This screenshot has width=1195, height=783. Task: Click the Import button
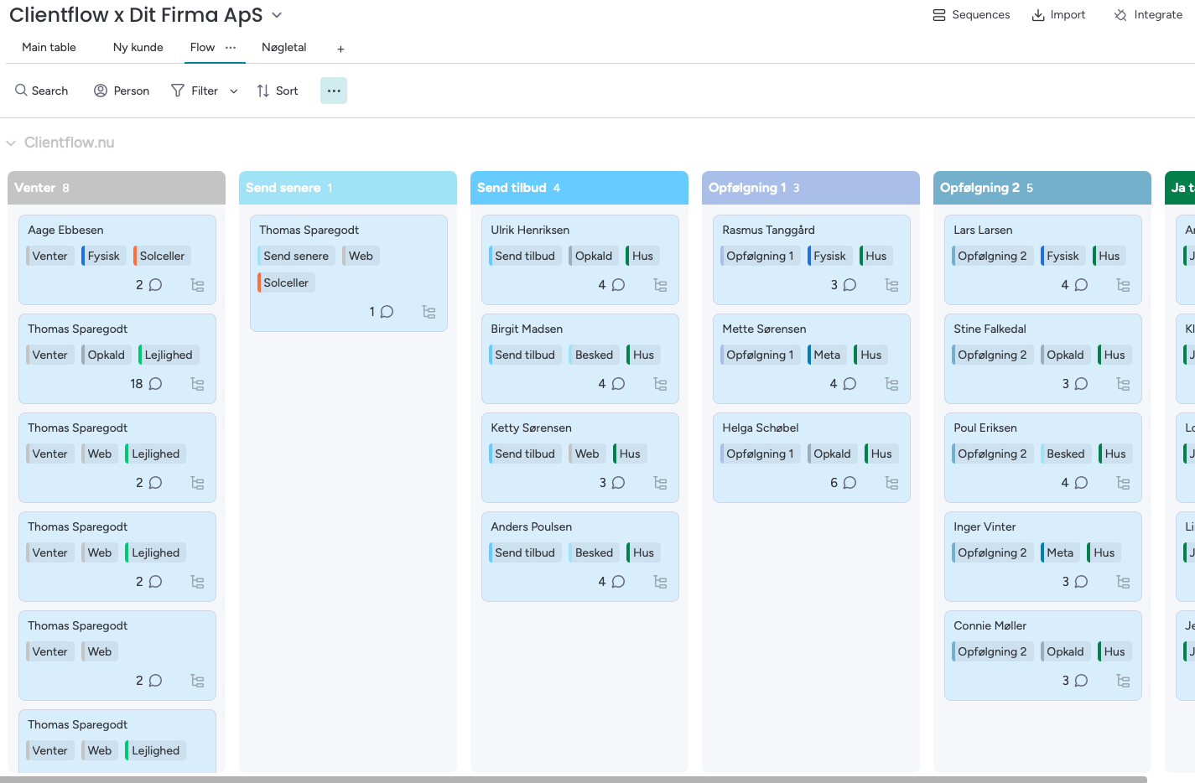point(1058,15)
